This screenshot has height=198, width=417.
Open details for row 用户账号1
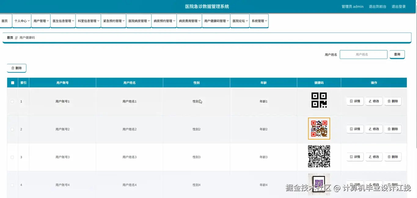coord(355,101)
